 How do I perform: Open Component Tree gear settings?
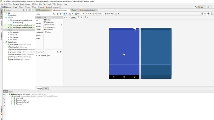click(x=57, y=52)
